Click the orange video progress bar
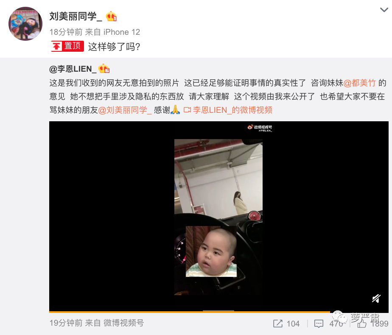 pyautogui.click(x=190, y=312)
